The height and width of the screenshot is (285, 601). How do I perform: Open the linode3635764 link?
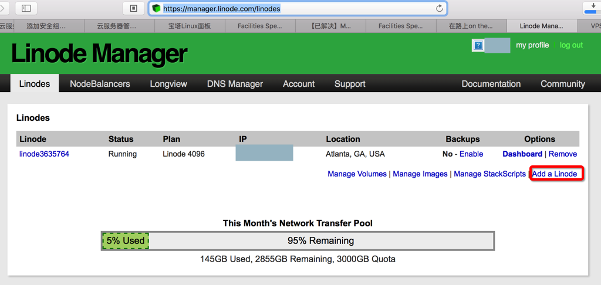[44, 154]
